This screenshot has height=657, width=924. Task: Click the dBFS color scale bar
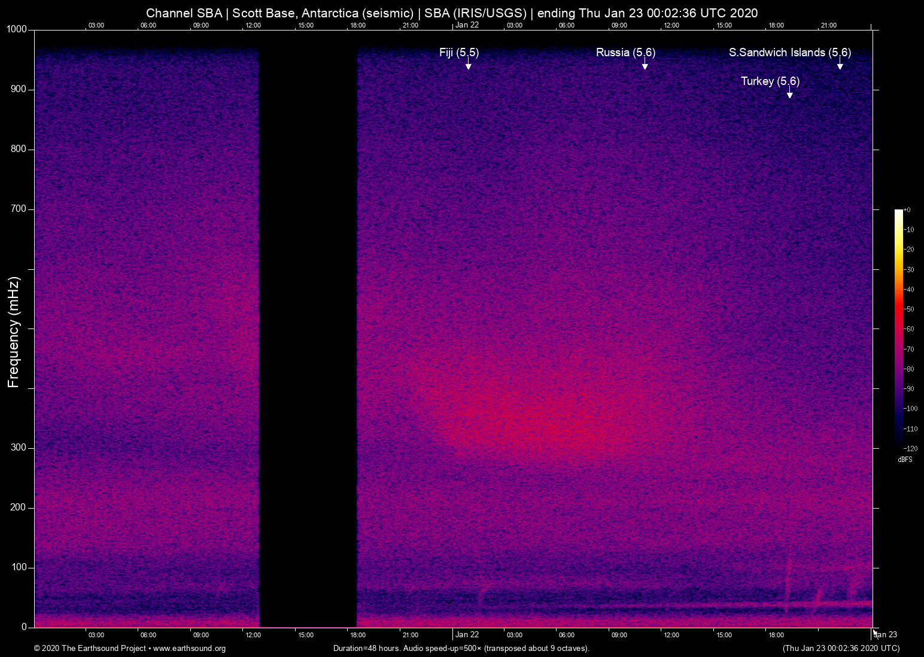coord(898,328)
